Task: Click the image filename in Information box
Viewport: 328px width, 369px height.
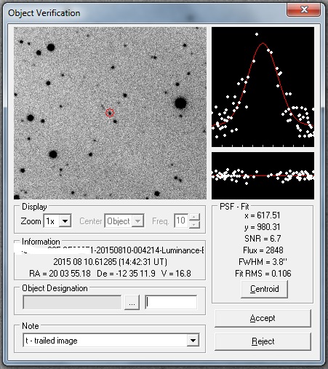Action: (110, 250)
